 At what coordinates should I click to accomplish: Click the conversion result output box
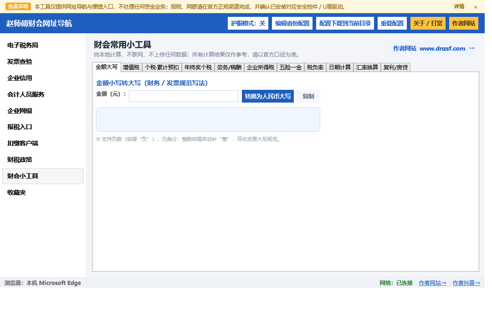[x=208, y=119]
